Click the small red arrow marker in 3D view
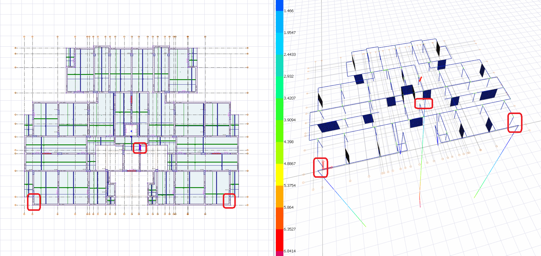This screenshot has height=256, width=541. tap(420, 79)
